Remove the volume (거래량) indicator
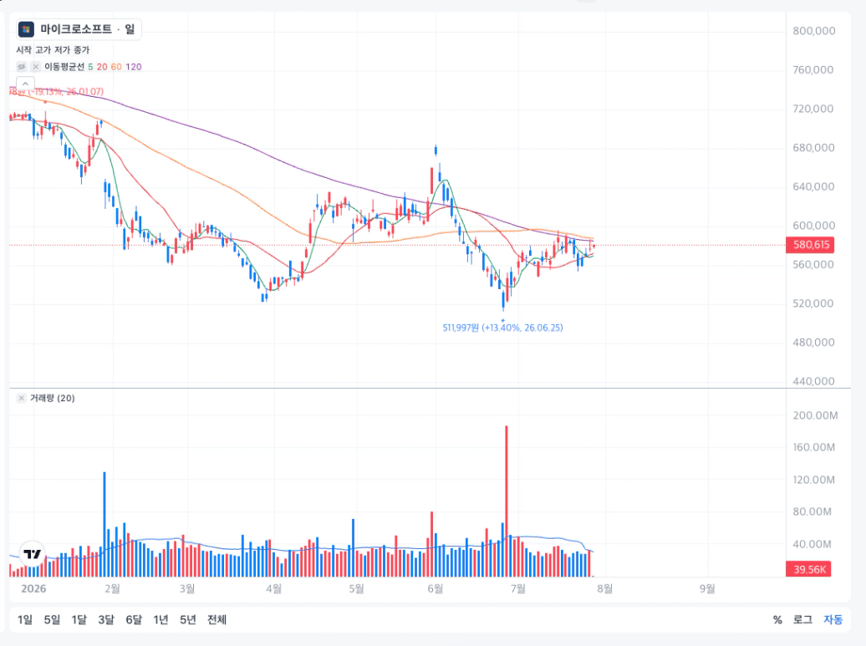This screenshot has height=646, width=866. click(x=22, y=398)
